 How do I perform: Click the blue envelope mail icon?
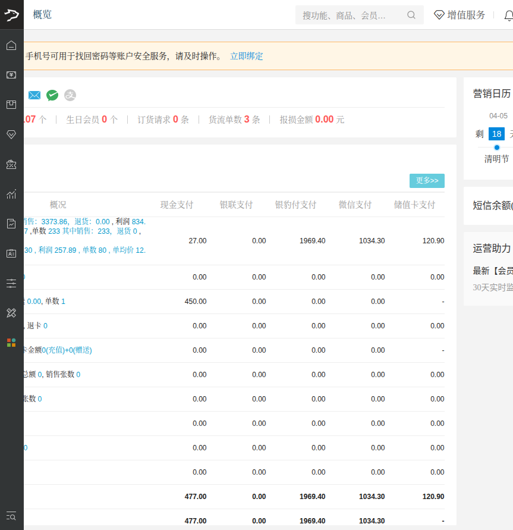coord(34,95)
